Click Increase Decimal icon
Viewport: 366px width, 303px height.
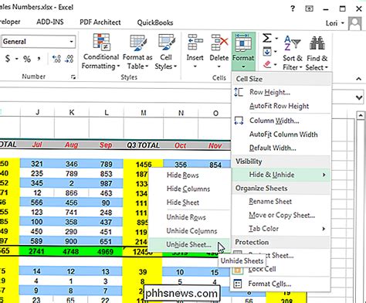click(x=56, y=59)
